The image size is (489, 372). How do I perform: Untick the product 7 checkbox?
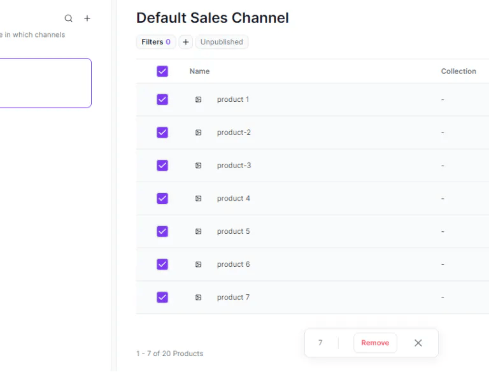point(162,297)
